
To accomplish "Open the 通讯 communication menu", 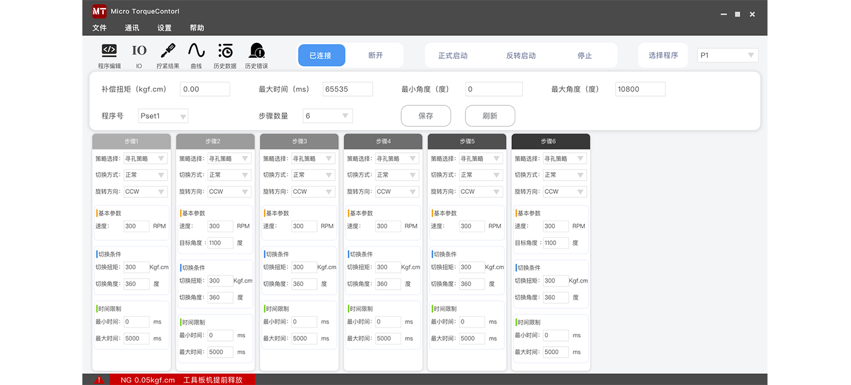I will [132, 27].
